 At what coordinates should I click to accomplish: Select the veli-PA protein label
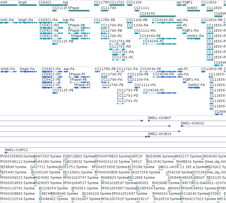point(183,74)
